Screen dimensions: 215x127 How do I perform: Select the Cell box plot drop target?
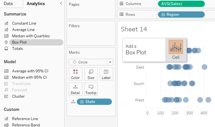(x=176, y=50)
